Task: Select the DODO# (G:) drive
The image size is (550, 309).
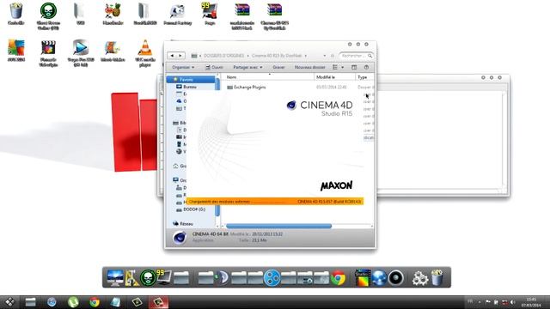Action: [x=191, y=209]
